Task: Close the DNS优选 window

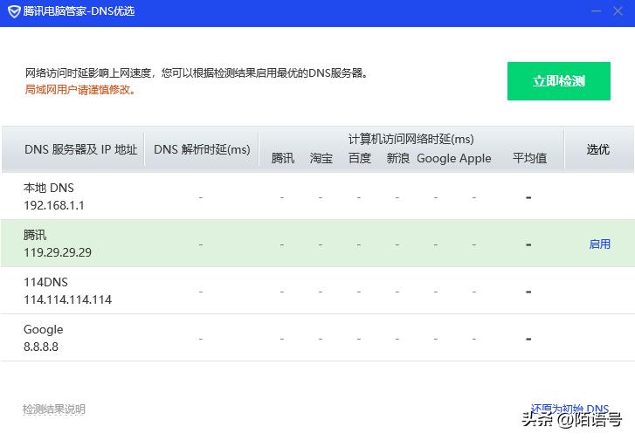Action: (618, 11)
